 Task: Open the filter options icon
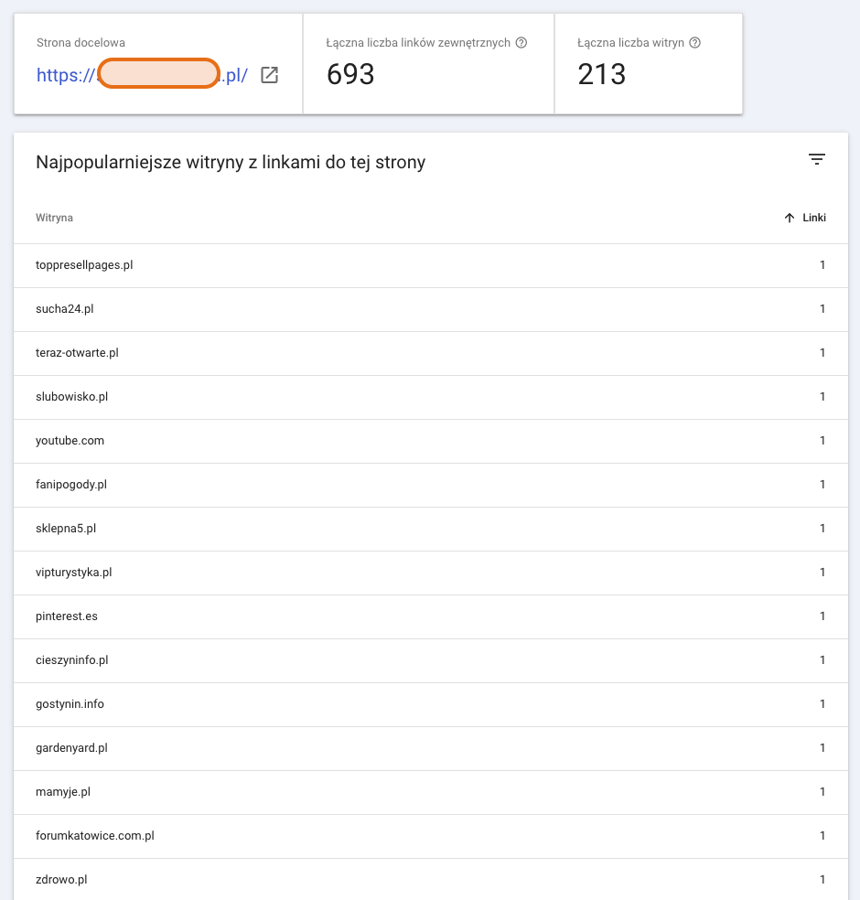click(x=816, y=158)
